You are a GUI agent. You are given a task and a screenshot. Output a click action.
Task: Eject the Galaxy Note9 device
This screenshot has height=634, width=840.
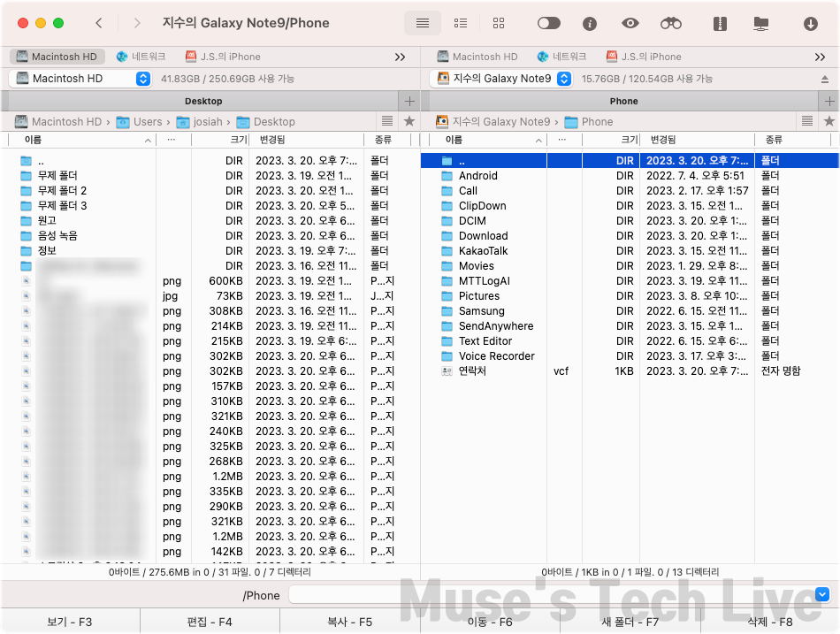tap(824, 80)
